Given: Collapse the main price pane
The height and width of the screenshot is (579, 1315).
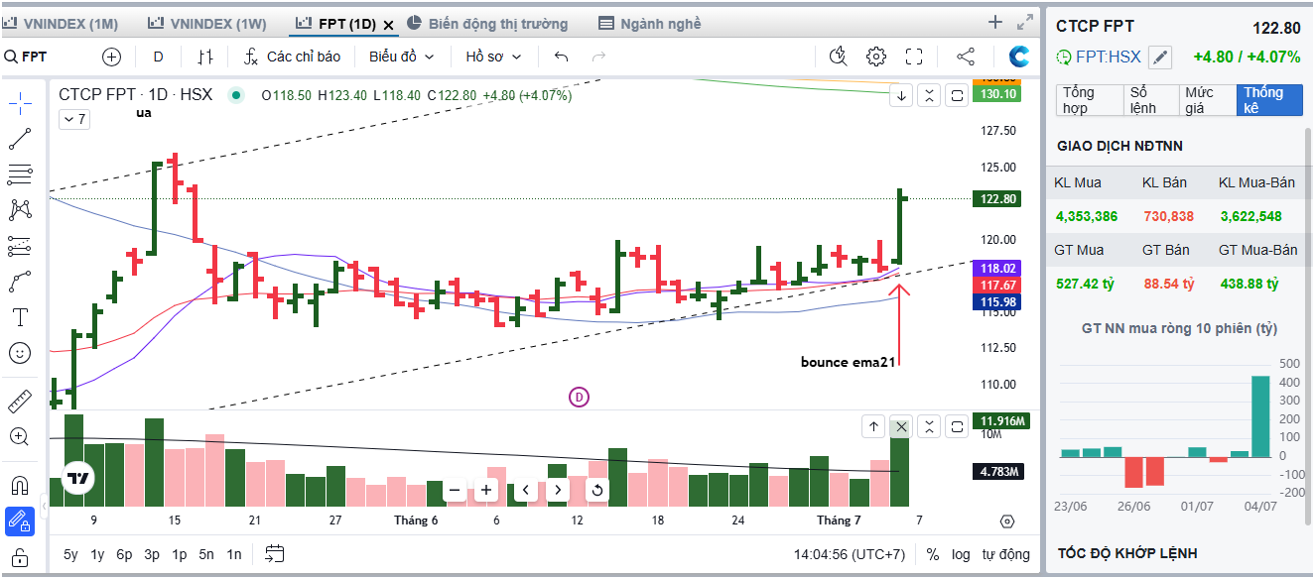Looking at the screenshot, I should pos(929,95).
